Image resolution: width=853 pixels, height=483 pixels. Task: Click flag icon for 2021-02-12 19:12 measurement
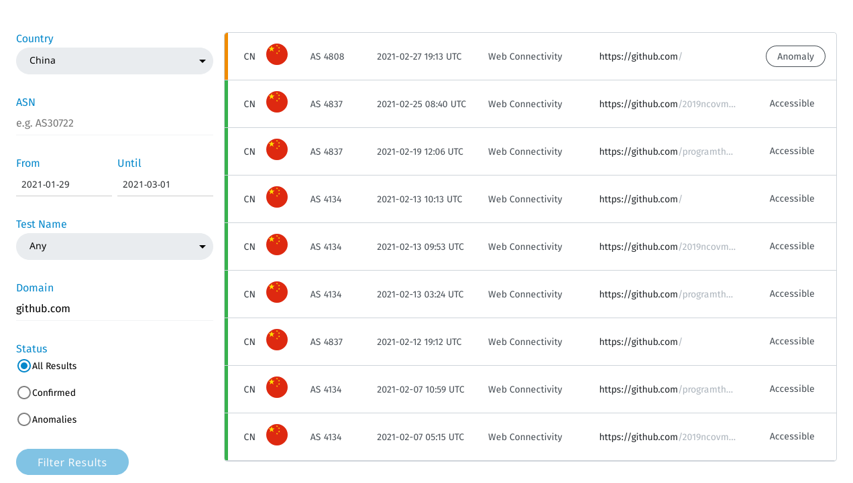276,340
